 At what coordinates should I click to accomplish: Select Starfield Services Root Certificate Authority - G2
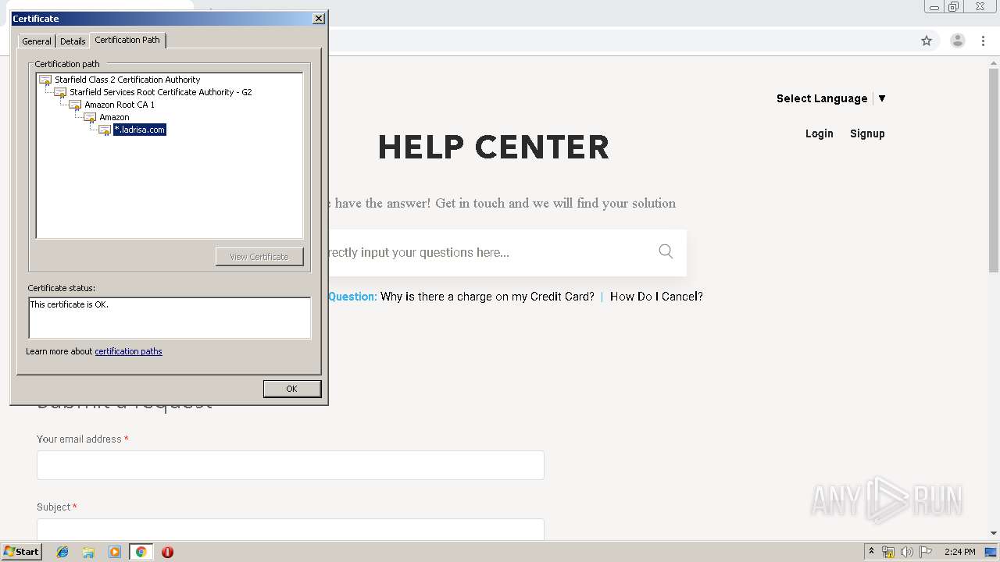(160, 92)
